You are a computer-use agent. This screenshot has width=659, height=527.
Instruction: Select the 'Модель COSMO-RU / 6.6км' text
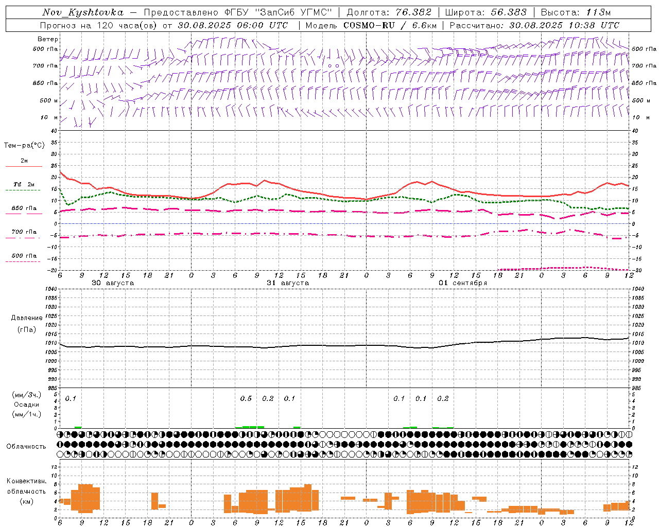click(371, 25)
